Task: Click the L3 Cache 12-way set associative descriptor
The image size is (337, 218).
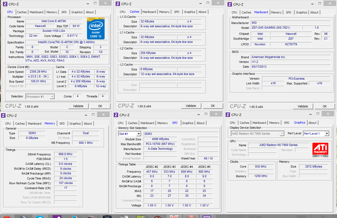Action: pos(171,74)
